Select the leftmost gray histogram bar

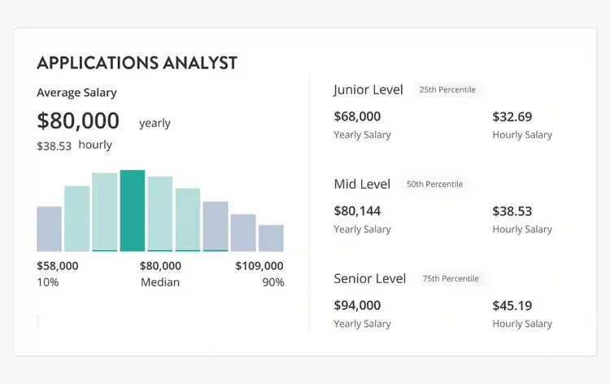click(49, 229)
